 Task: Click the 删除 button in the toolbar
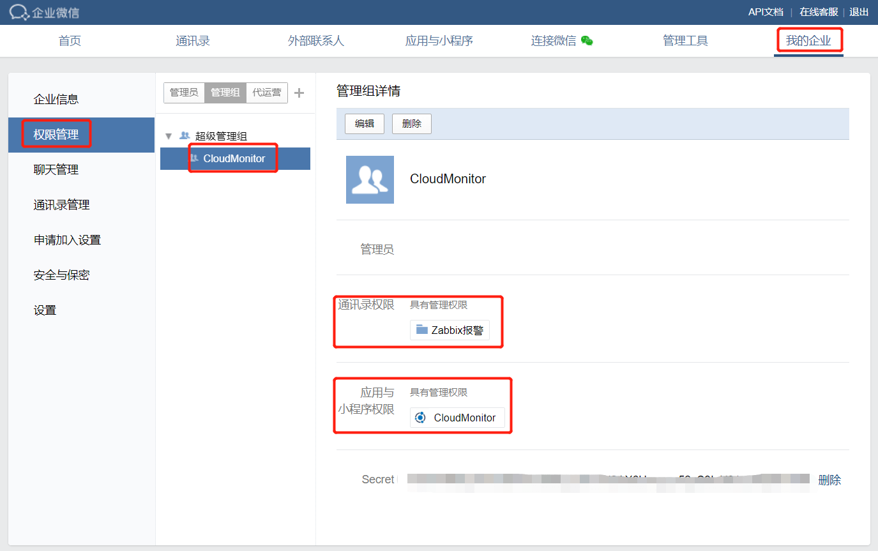point(412,124)
